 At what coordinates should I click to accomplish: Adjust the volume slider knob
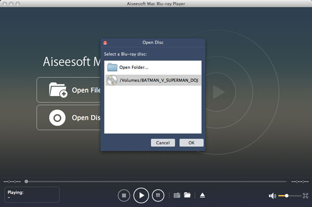(x=287, y=196)
